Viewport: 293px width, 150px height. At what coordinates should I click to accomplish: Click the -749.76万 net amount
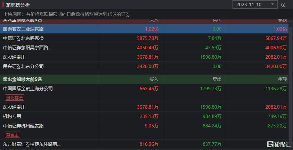[276, 116]
